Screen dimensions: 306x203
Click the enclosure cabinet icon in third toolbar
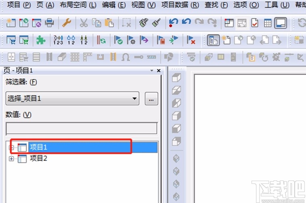point(11,58)
